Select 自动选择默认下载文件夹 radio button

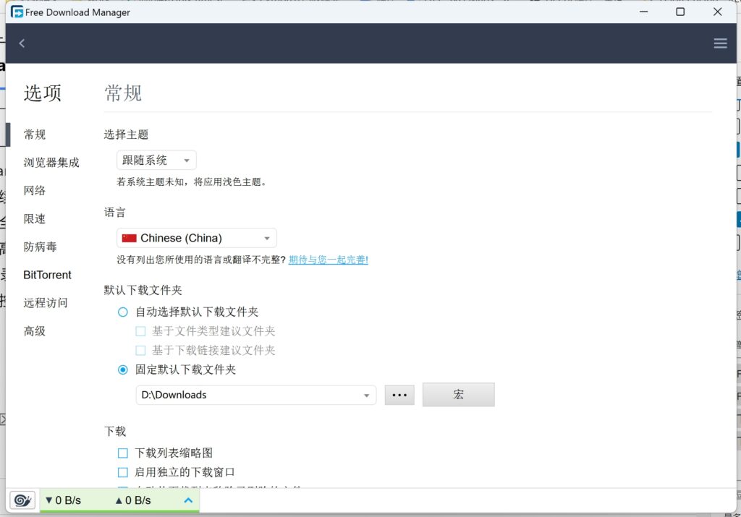(x=123, y=312)
